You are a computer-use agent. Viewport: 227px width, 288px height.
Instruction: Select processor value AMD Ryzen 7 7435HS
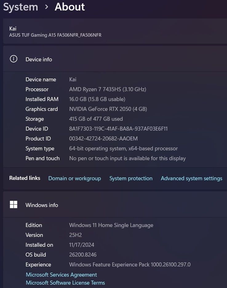pyautogui.click(x=108, y=89)
